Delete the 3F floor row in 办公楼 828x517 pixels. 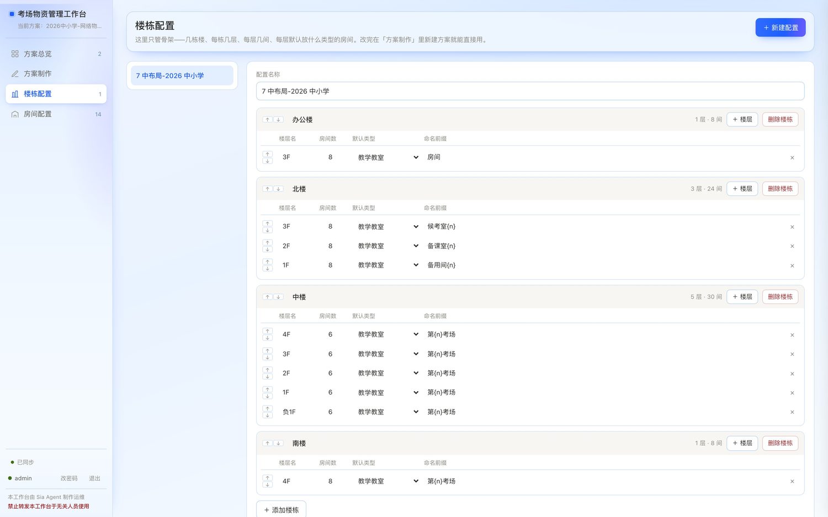pos(792,158)
